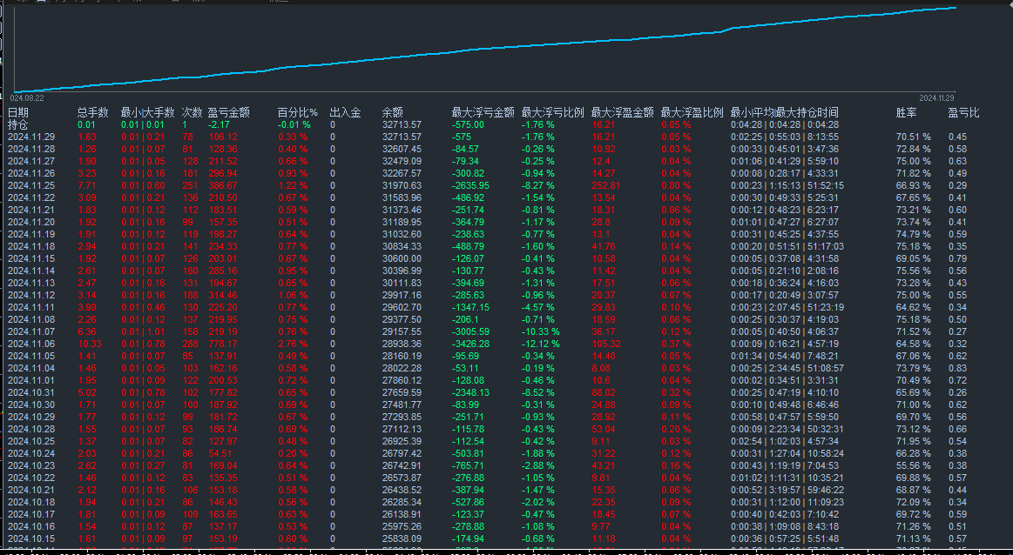Click the 最大浮盈金额 column header
Image resolution: width=1013 pixels, height=555 pixels.
click(623, 112)
